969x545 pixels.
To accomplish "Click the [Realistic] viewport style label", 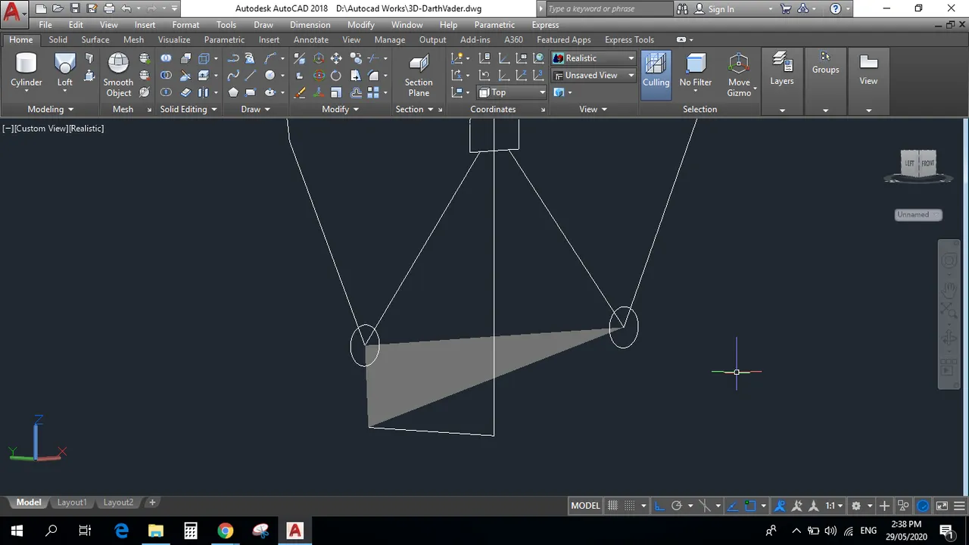I will pyautogui.click(x=87, y=129).
